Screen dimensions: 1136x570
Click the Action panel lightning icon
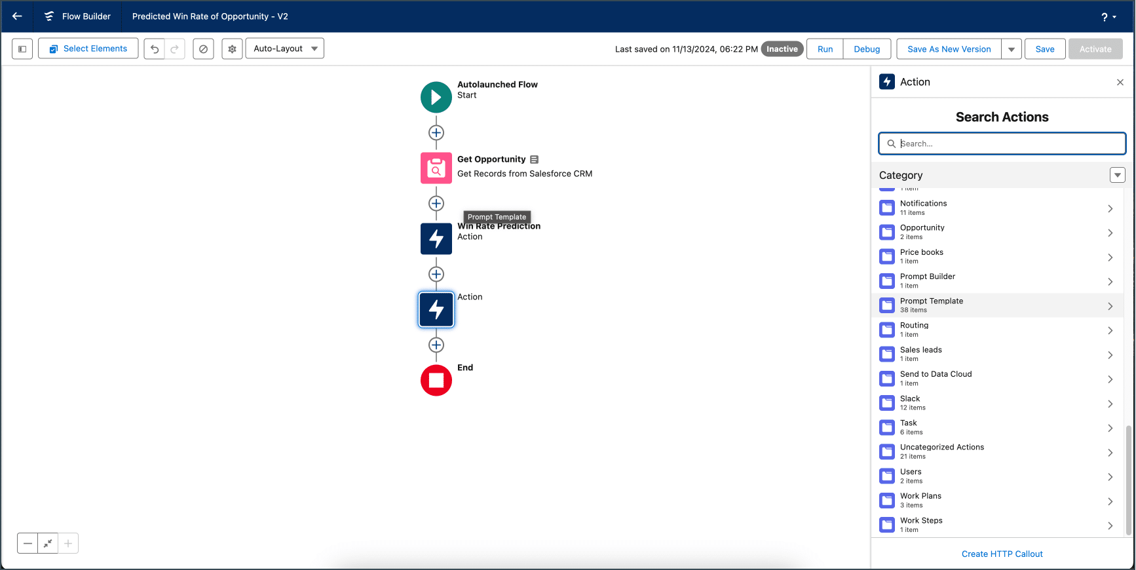887,82
